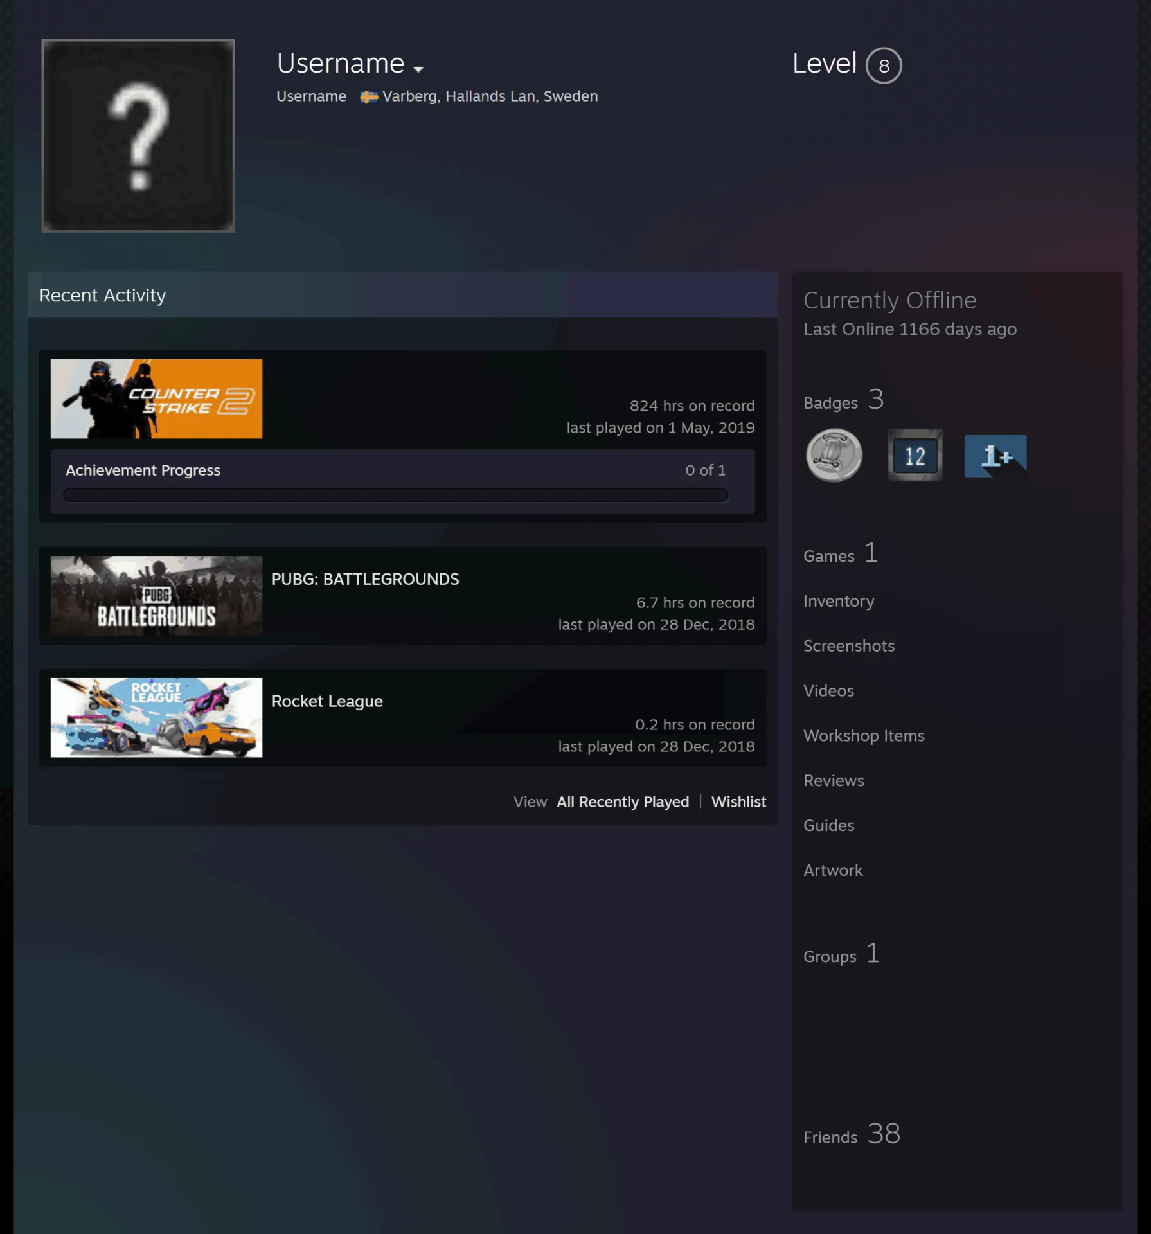Open the Wishlist link

tap(738, 801)
